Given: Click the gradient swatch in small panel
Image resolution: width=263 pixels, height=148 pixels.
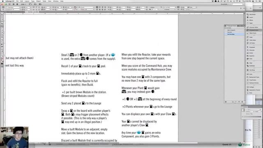Looking at the screenshot, I should 243,110.
